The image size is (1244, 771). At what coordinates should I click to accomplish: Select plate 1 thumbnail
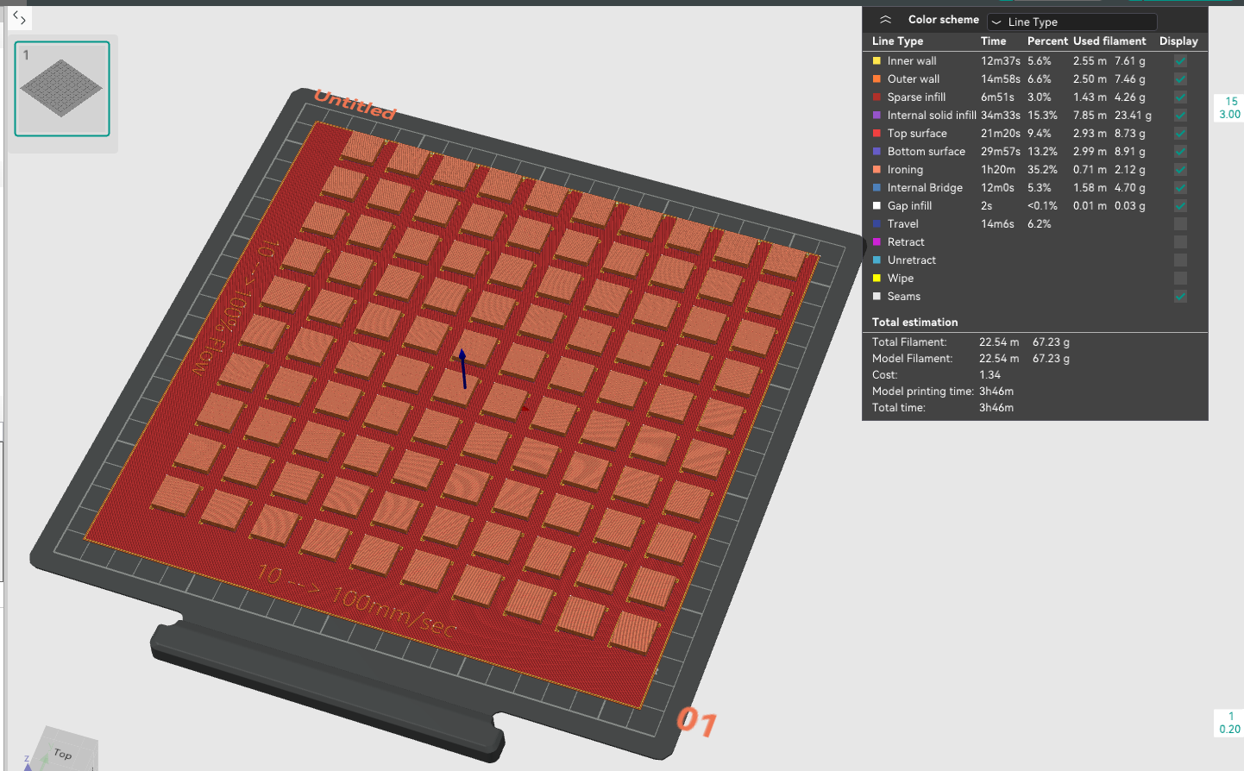[x=62, y=89]
